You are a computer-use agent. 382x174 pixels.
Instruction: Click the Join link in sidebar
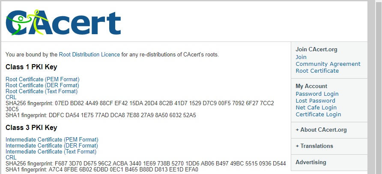click(301, 57)
